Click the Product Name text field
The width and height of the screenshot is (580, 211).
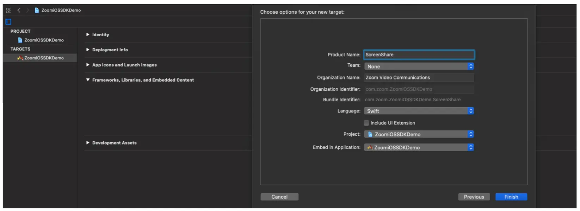coord(419,55)
